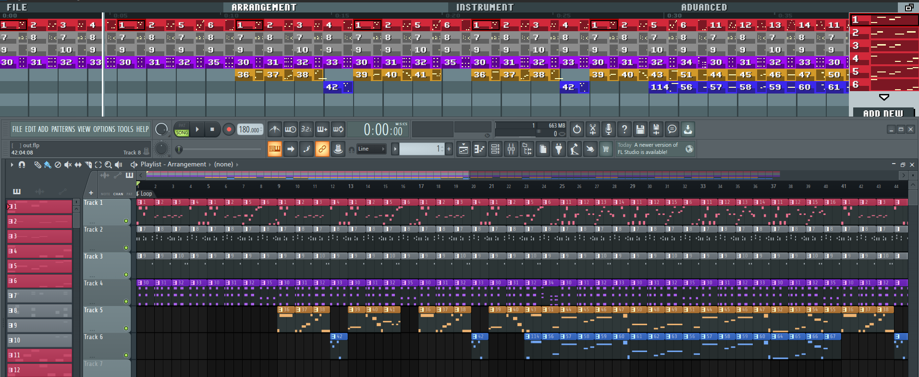Click the add pattern plus button
Viewport: 919px width, 377px height.
(x=449, y=149)
